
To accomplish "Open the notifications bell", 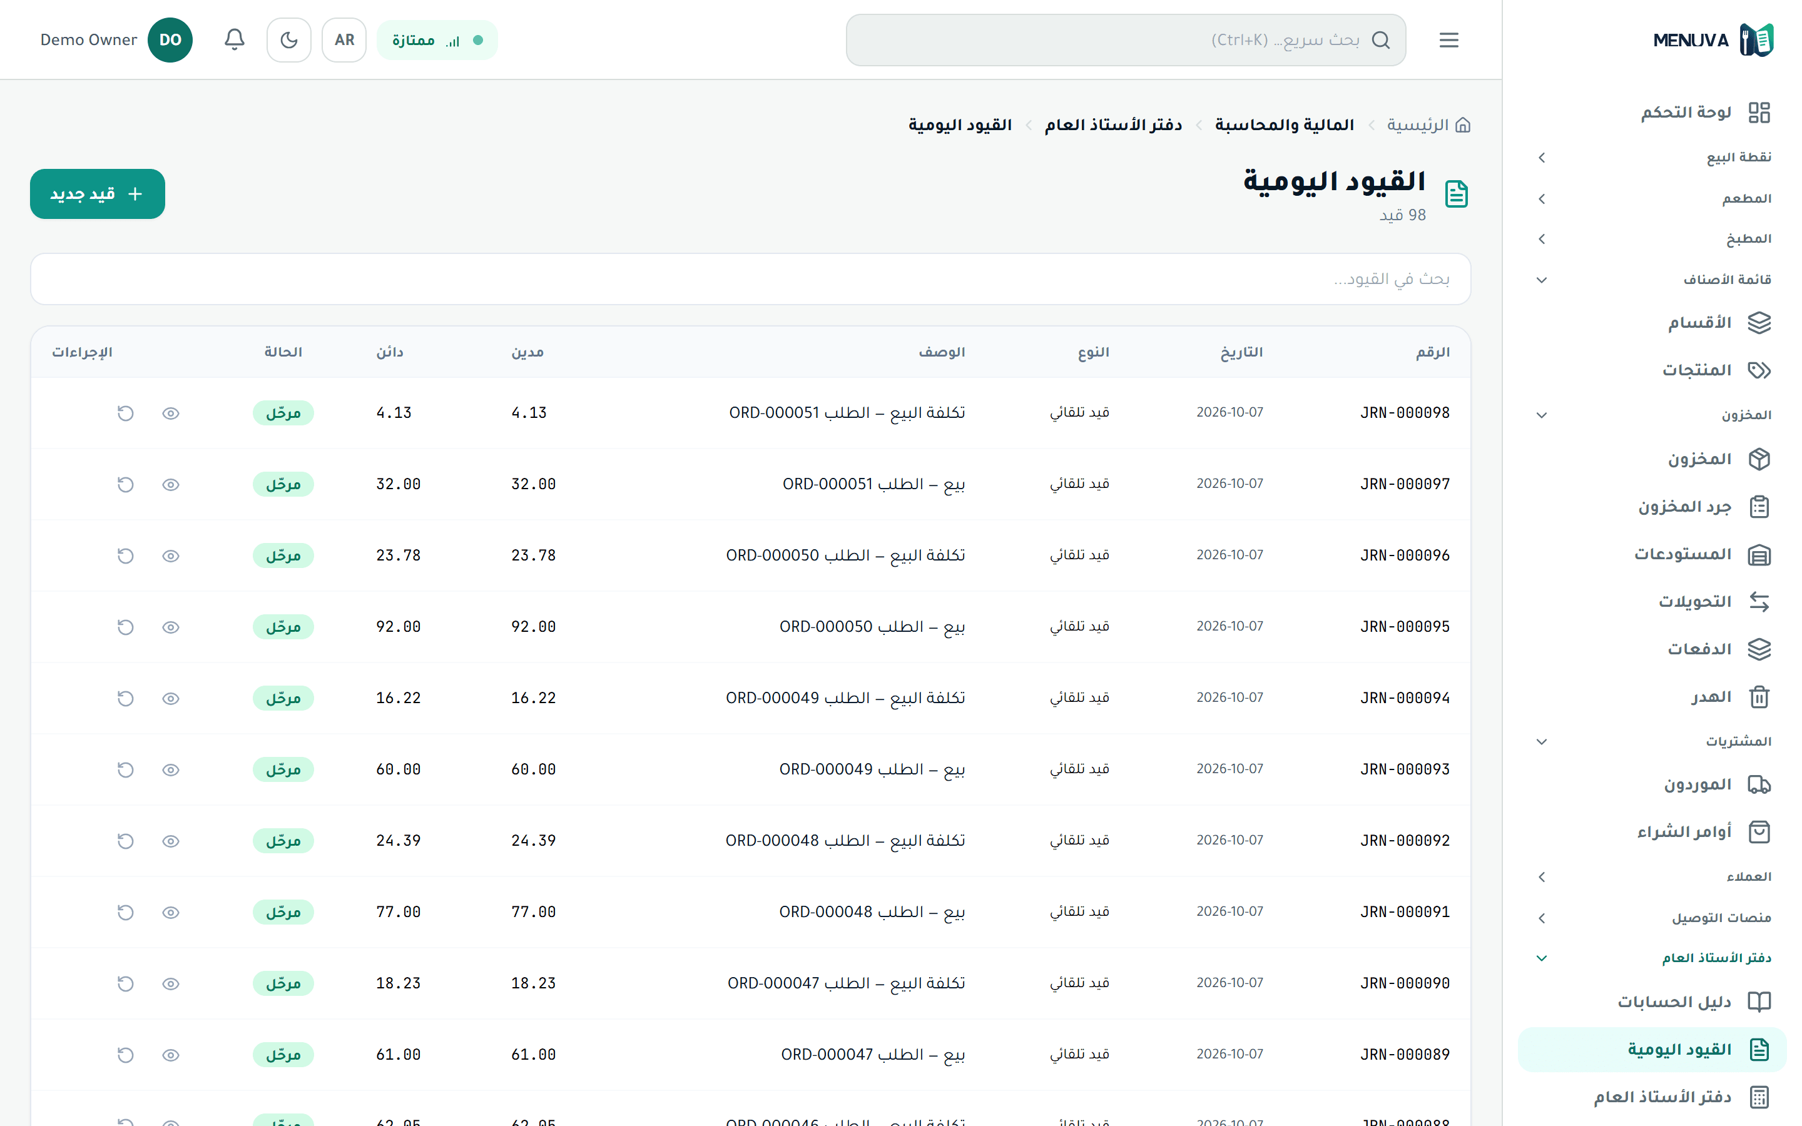I will click(235, 40).
